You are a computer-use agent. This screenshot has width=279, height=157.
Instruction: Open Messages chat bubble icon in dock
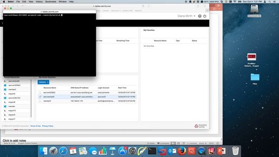[93, 151]
